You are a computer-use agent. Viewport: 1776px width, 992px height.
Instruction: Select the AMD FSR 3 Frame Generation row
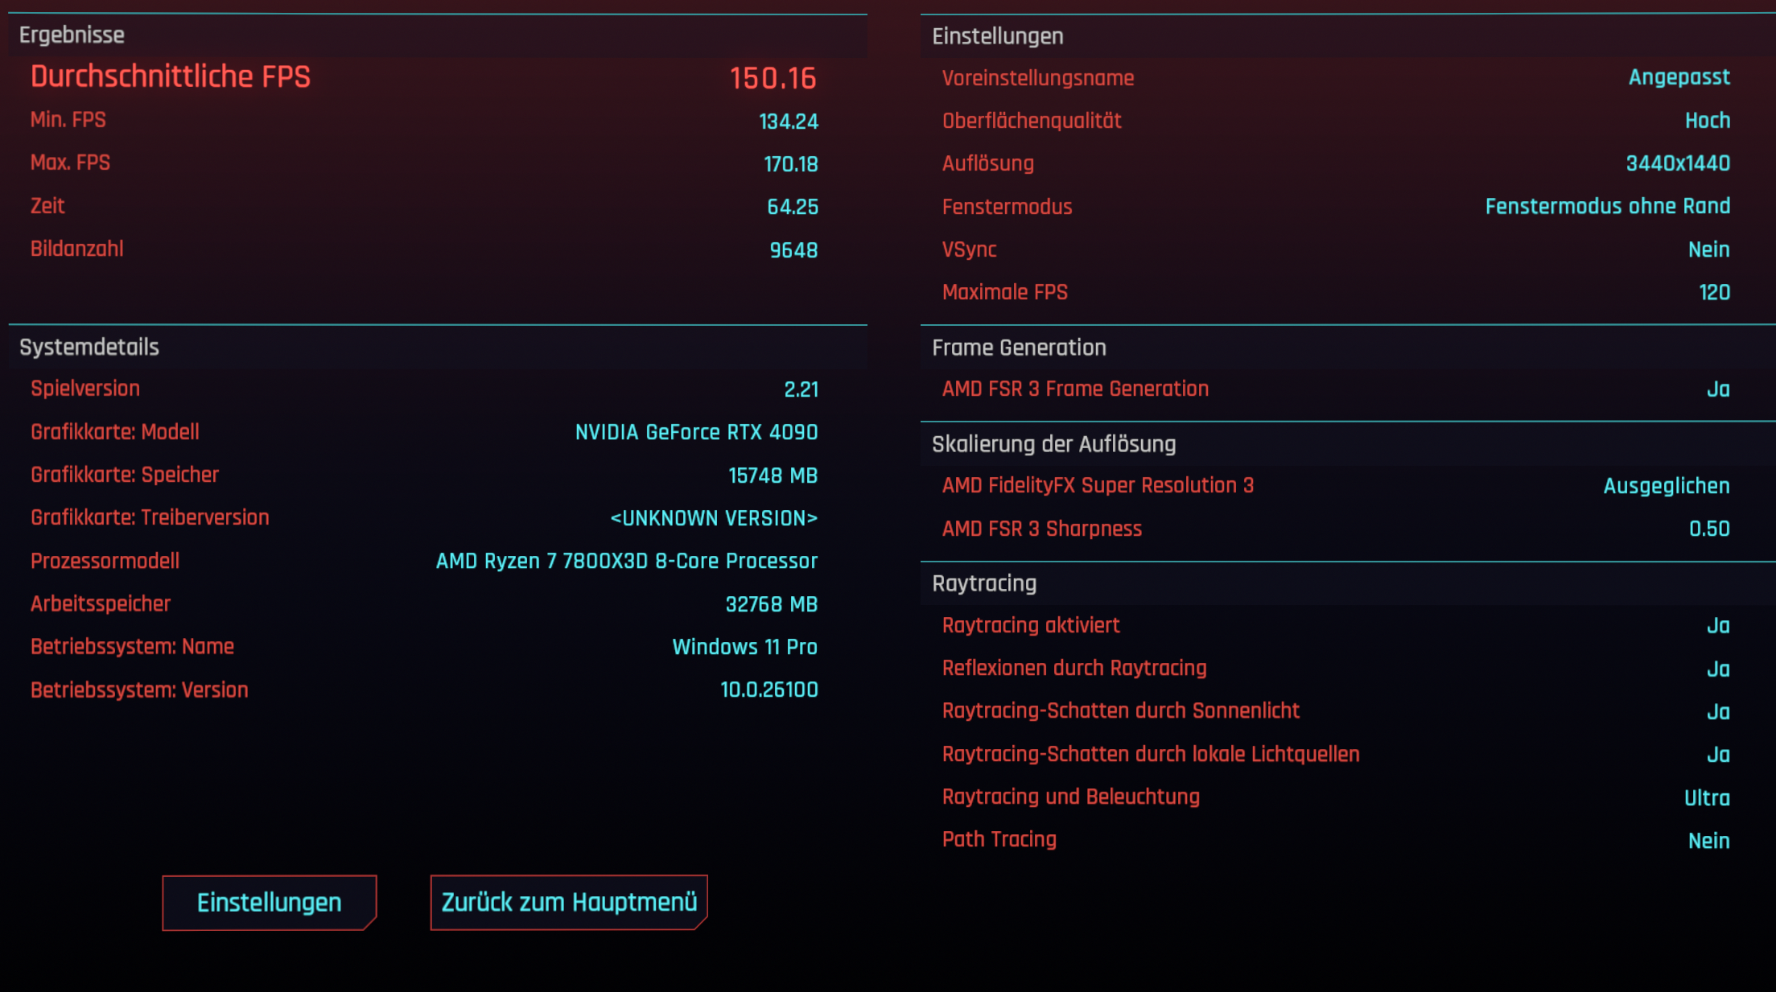coord(1336,389)
